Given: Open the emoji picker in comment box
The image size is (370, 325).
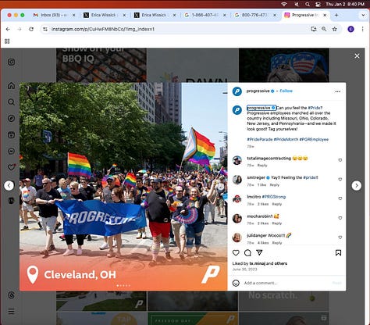Looking at the screenshot, I should pos(236,283).
